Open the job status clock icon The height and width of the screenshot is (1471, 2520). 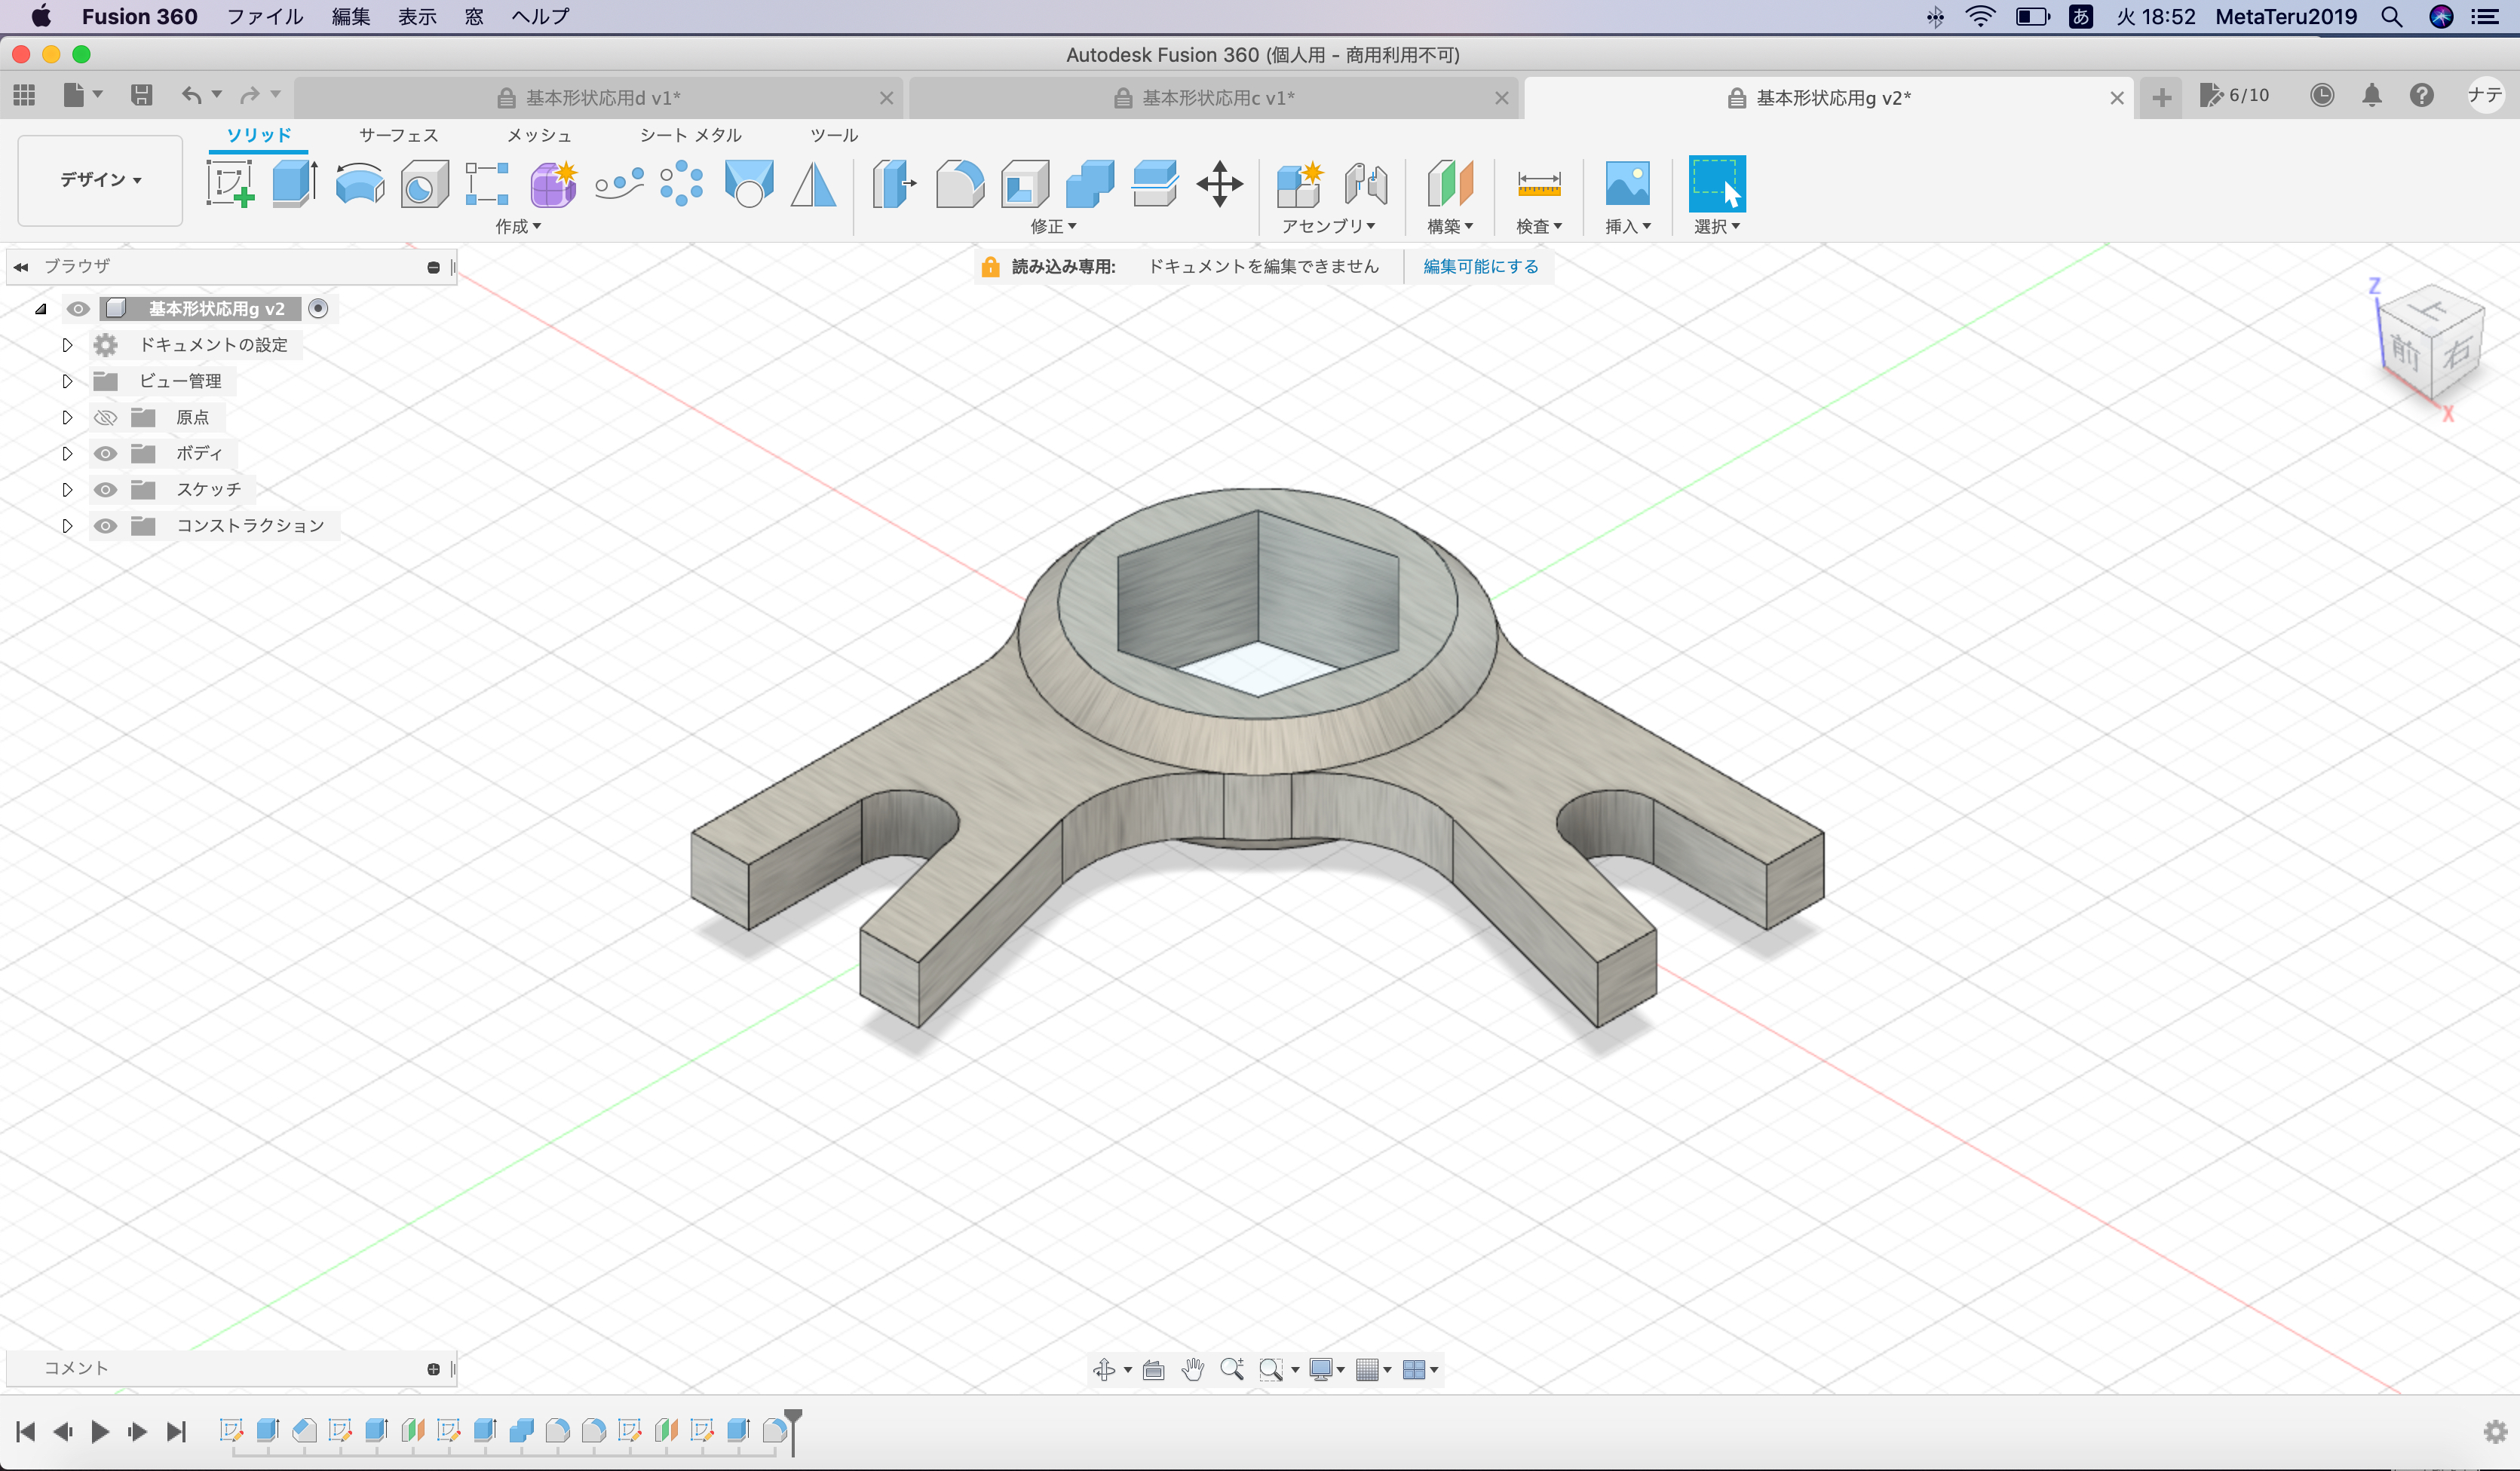(x=2322, y=96)
